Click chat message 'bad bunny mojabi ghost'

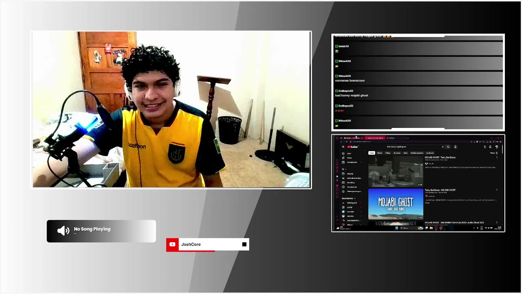[352, 96]
